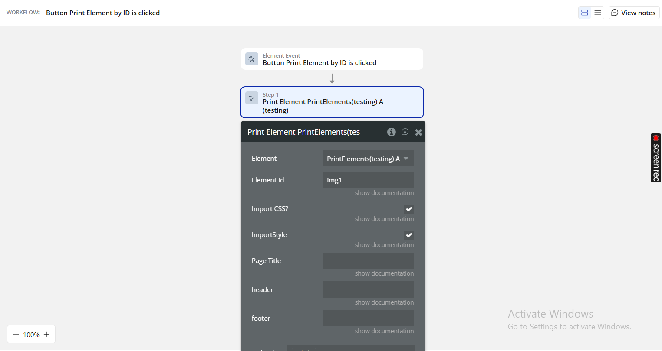Viewport: 662px width, 351px height.
Task: Open the Element dropdown PrintElements(testing) A
Action: tap(368, 159)
